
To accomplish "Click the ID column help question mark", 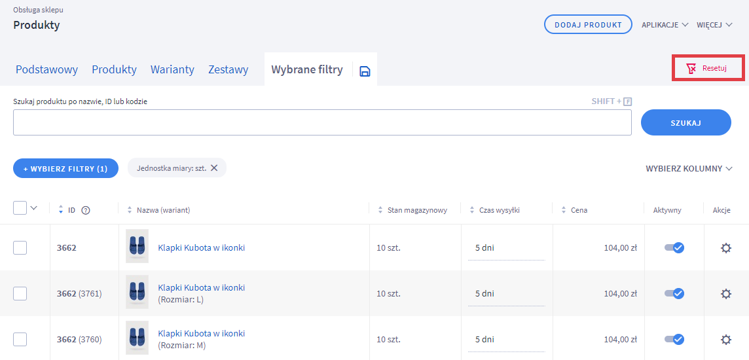I will pos(85,210).
